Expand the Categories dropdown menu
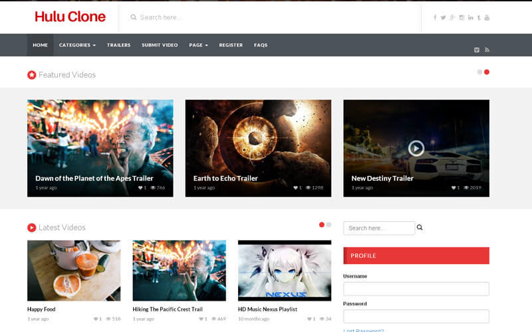532x332 pixels. [x=77, y=45]
